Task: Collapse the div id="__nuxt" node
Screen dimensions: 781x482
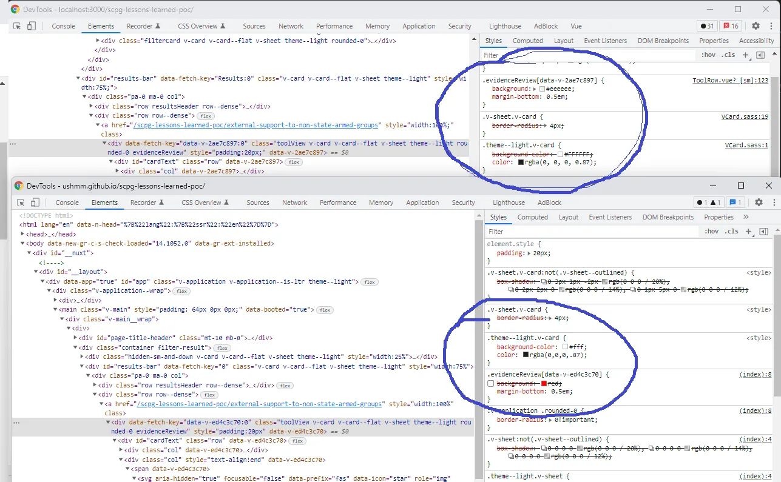Action: click(x=29, y=253)
